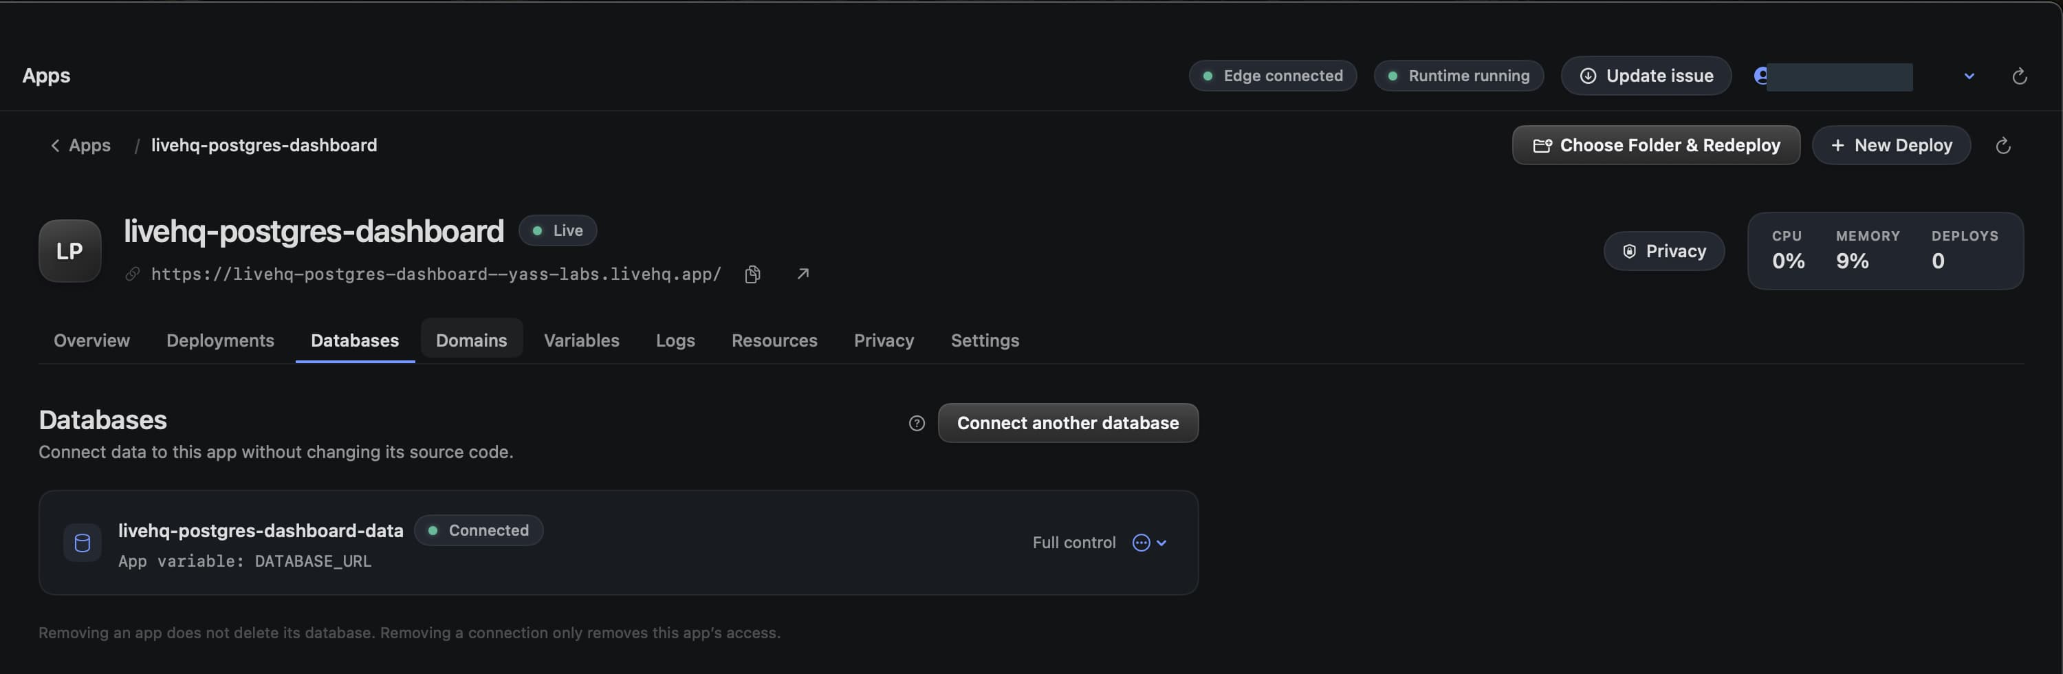Click the help icon beside Connect another database

[917, 423]
